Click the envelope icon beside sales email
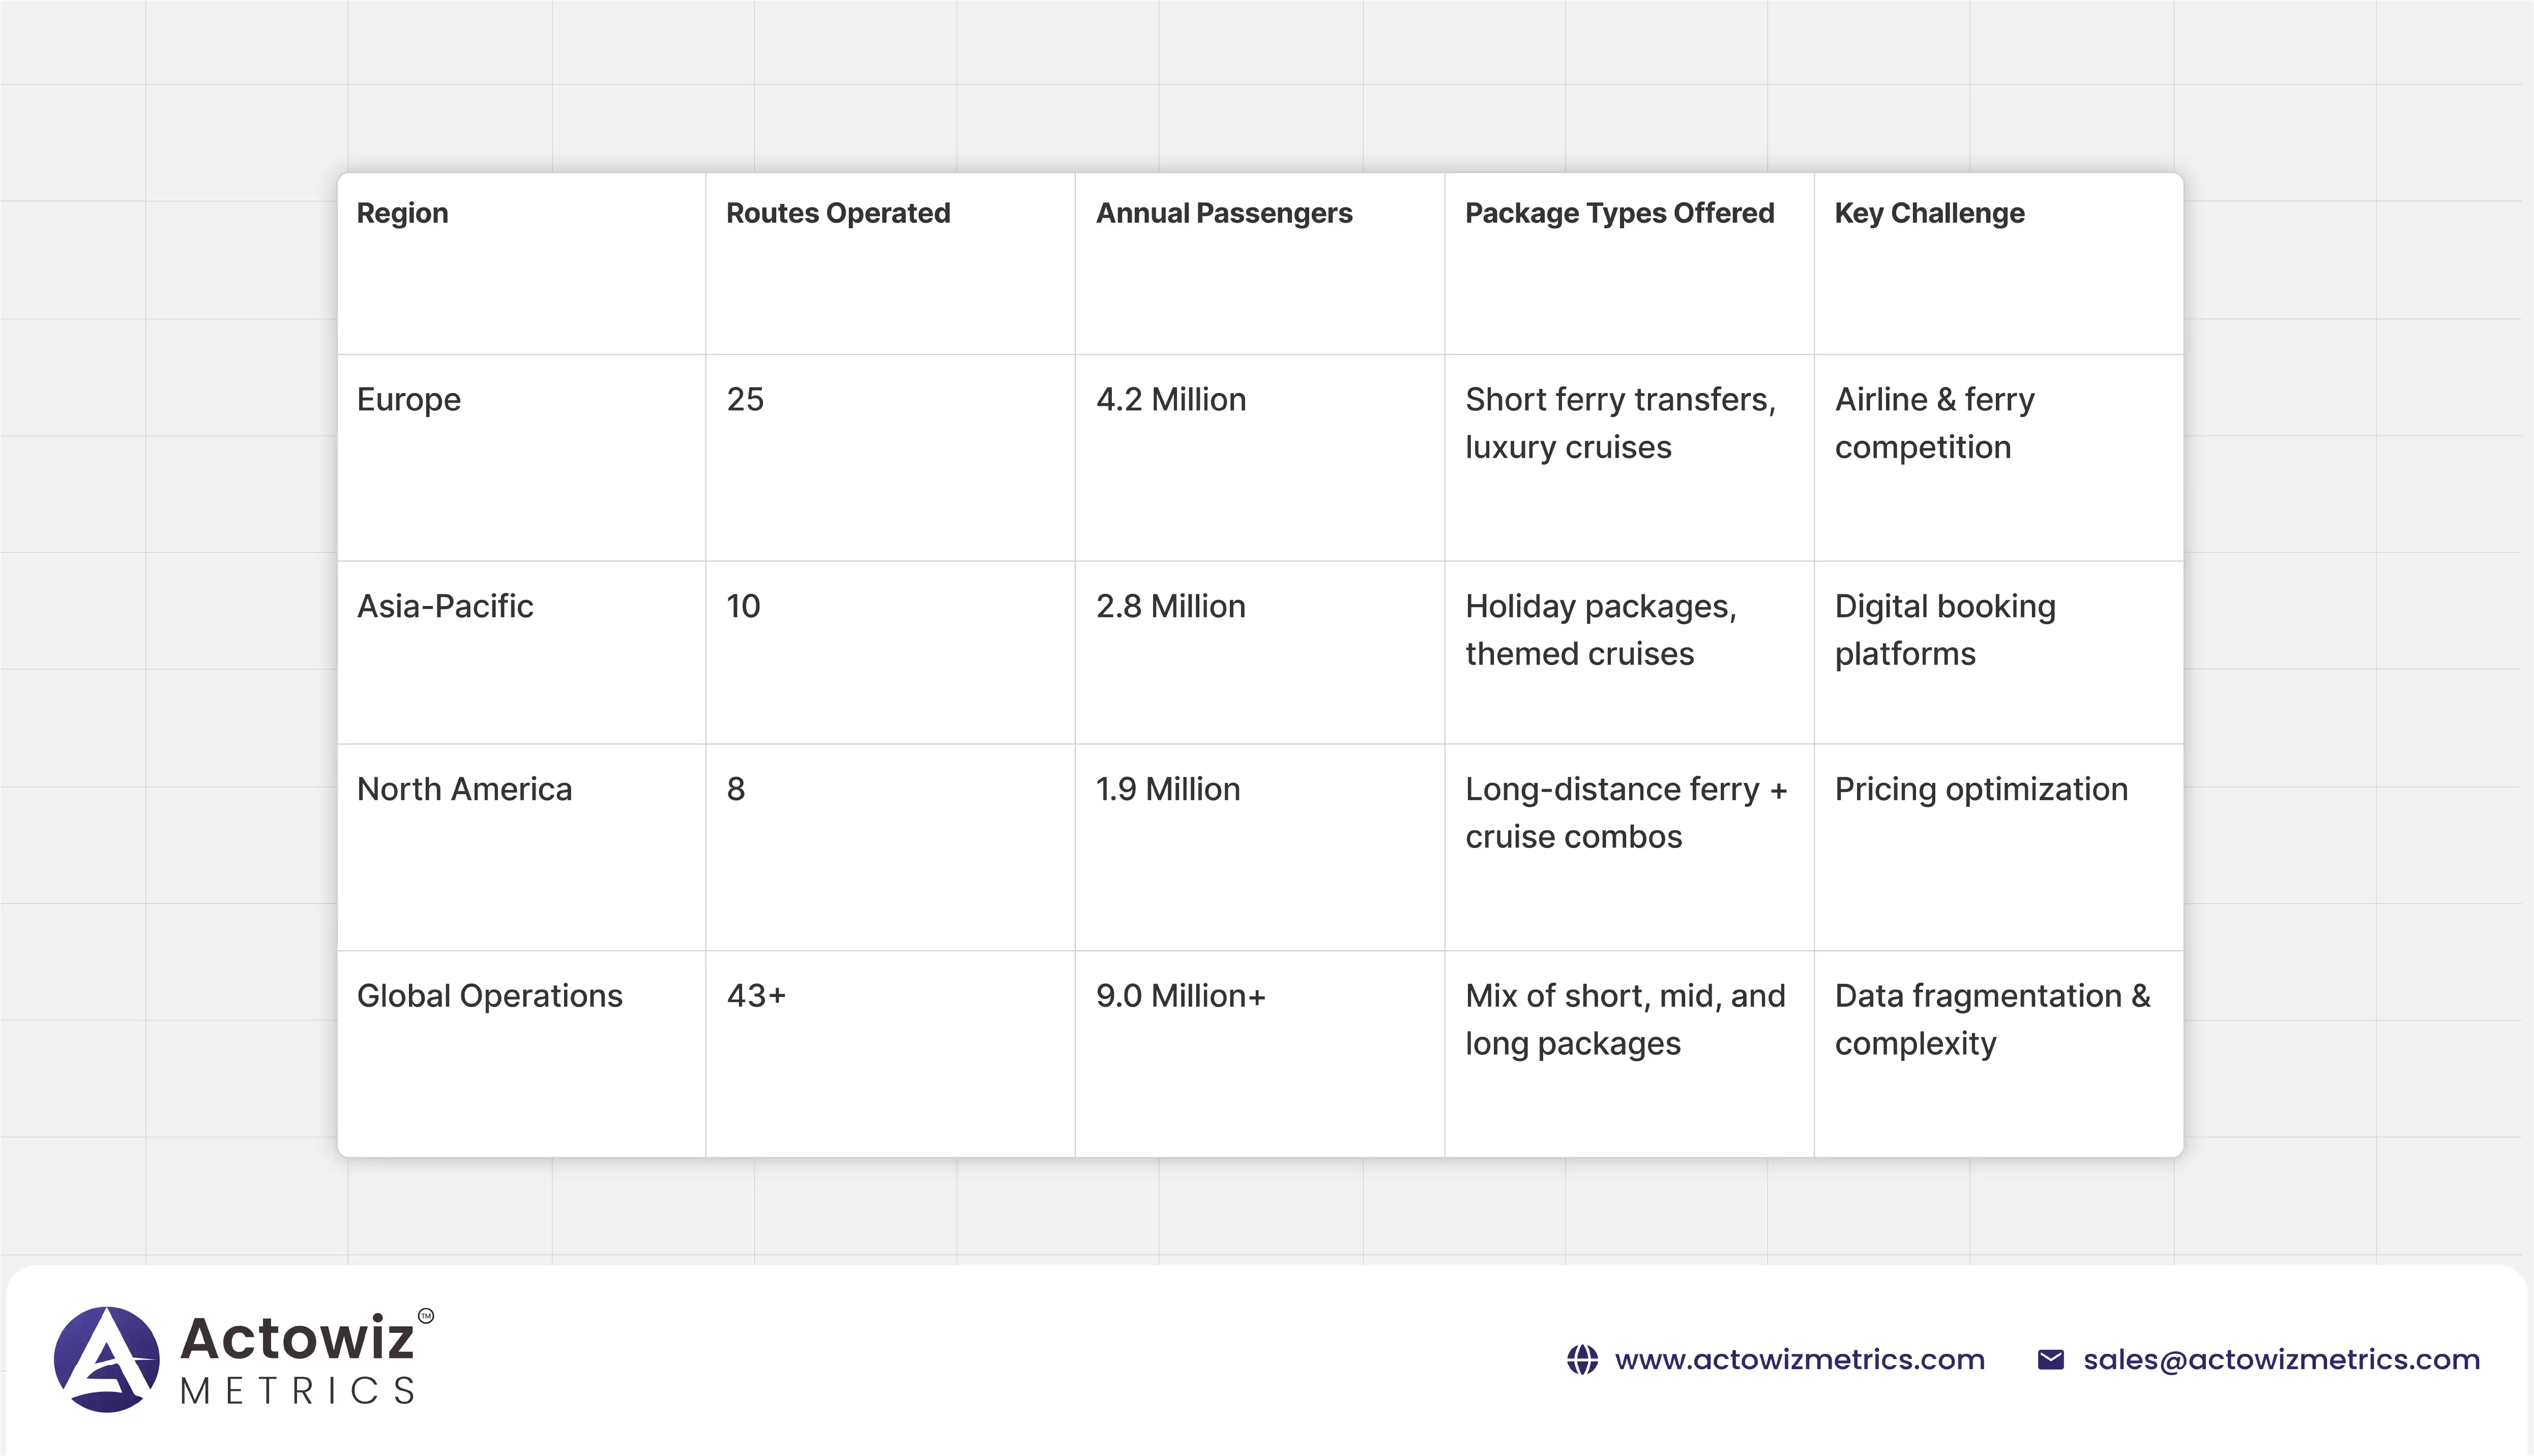Screen dimensions: 2534x1456 [x=2050, y=1360]
